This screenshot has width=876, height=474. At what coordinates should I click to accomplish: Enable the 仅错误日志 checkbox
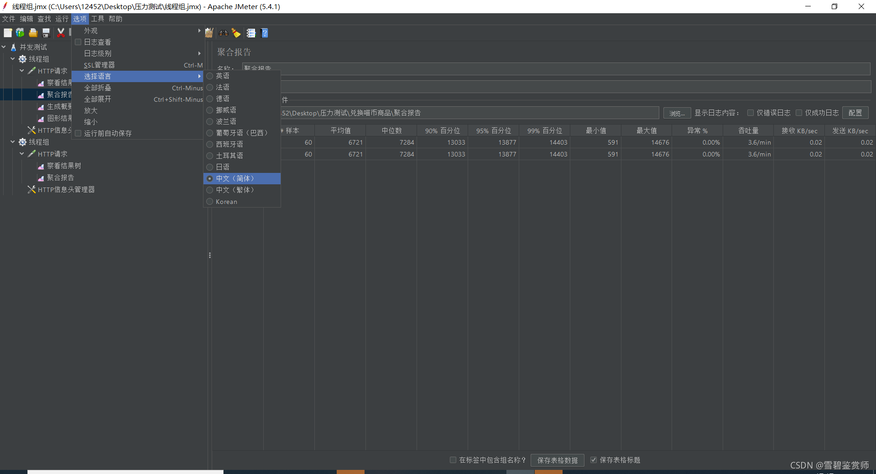pos(750,113)
